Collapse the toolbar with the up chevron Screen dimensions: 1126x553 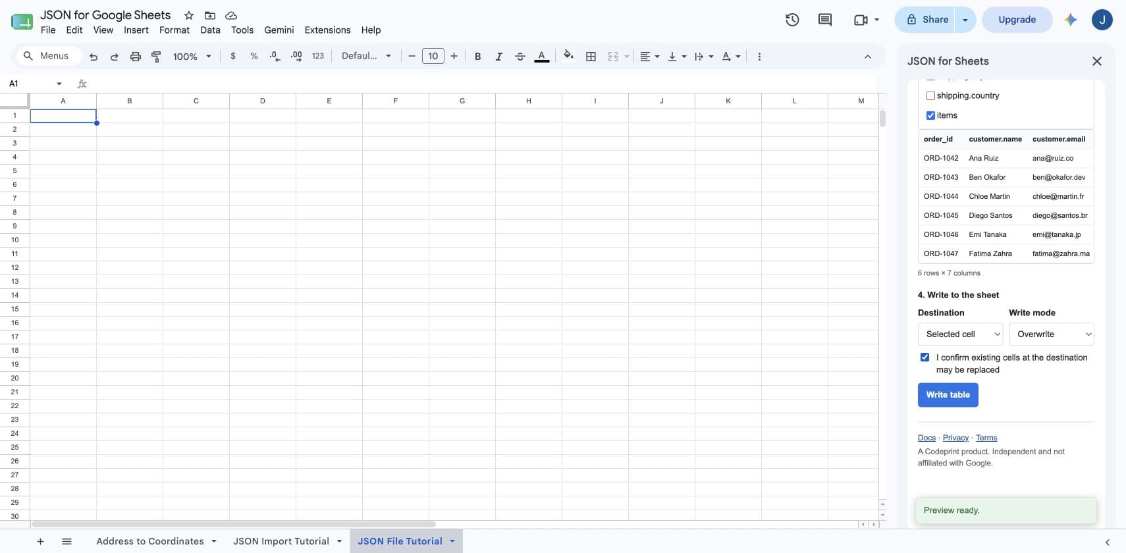(x=868, y=57)
